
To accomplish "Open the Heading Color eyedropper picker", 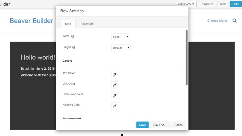I will pos(115,106).
